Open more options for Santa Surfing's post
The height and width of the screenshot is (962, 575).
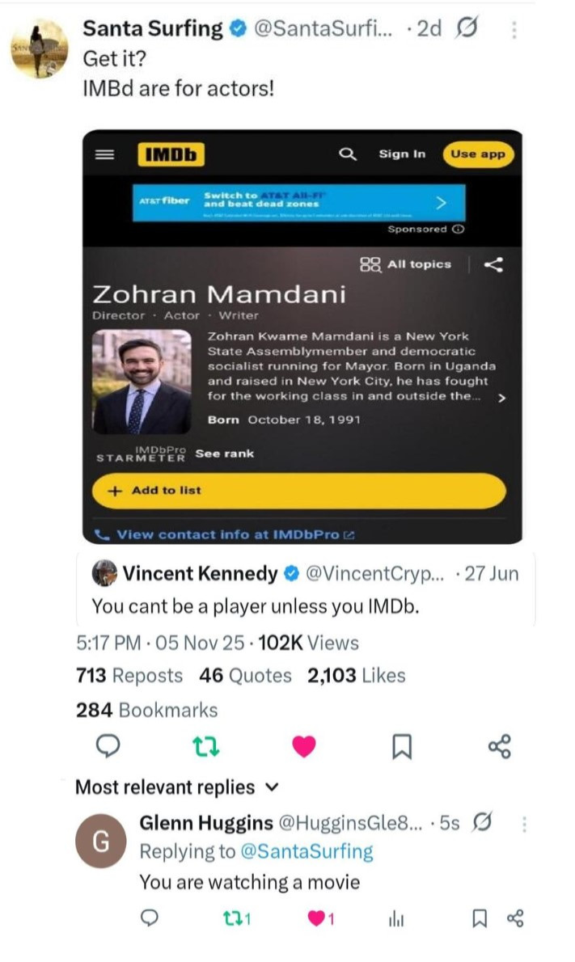[x=514, y=30]
